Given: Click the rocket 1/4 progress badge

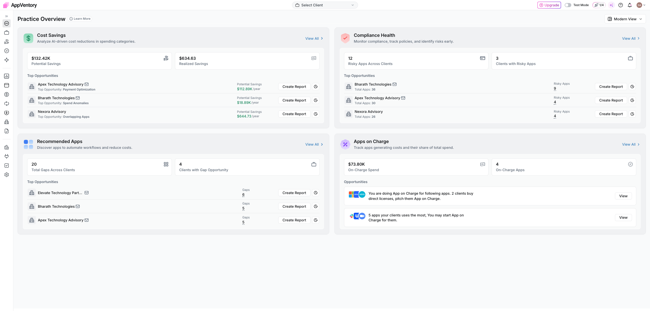Looking at the screenshot, I should [599, 5].
